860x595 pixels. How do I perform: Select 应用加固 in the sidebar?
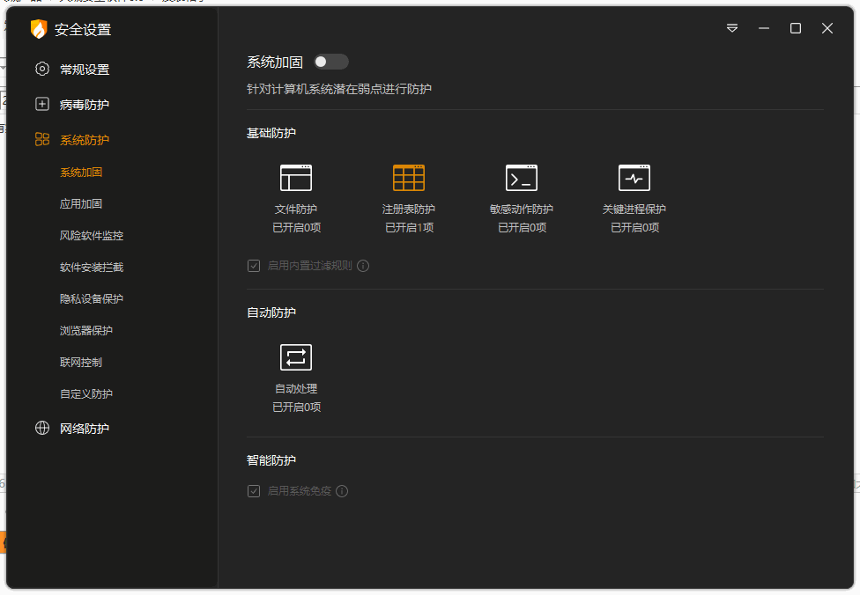tap(81, 204)
